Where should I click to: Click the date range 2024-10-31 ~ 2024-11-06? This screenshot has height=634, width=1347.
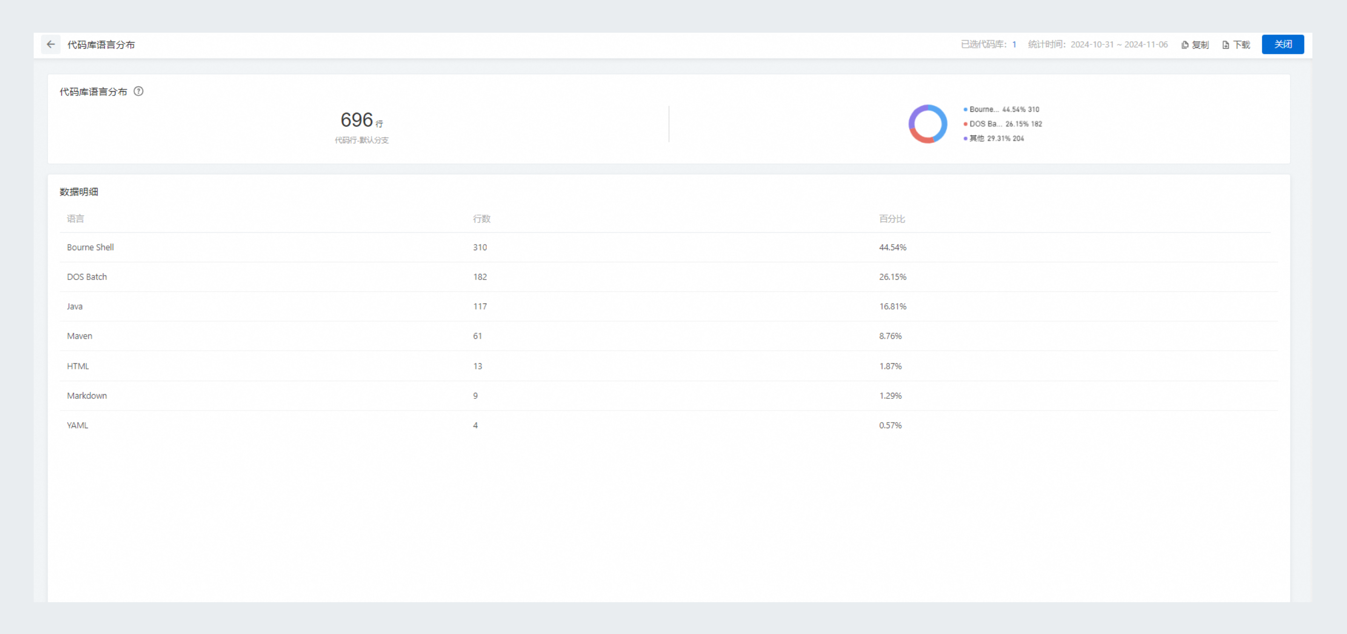[x=1119, y=44]
